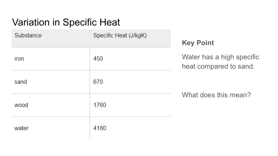This screenshot has width=278, height=156.
Task: Click the text 'Water has a high specific'
Action: (221, 57)
